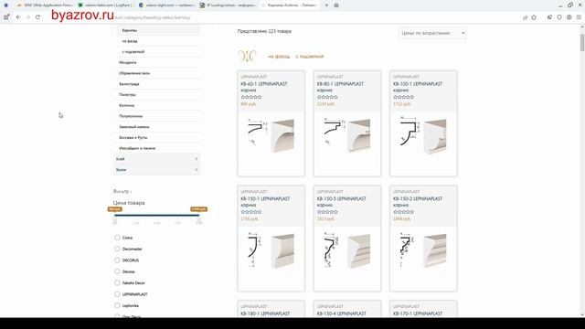This screenshot has width=585, height=329.
Task: Click the share icon in the address bar
Action: [525, 17]
